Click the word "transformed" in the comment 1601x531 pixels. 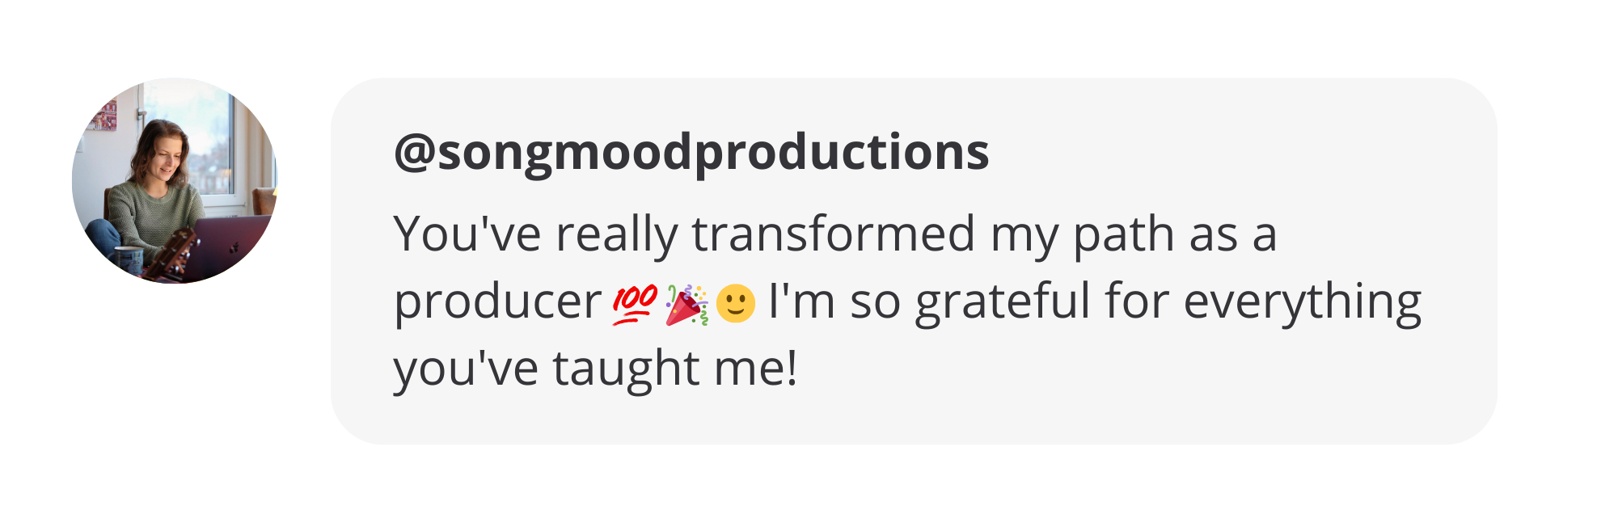click(x=834, y=234)
